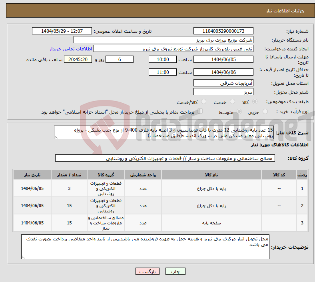Click the goods group field مصالح ساختمانی
This screenshot has width=315, height=282.
(x=165, y=158)
